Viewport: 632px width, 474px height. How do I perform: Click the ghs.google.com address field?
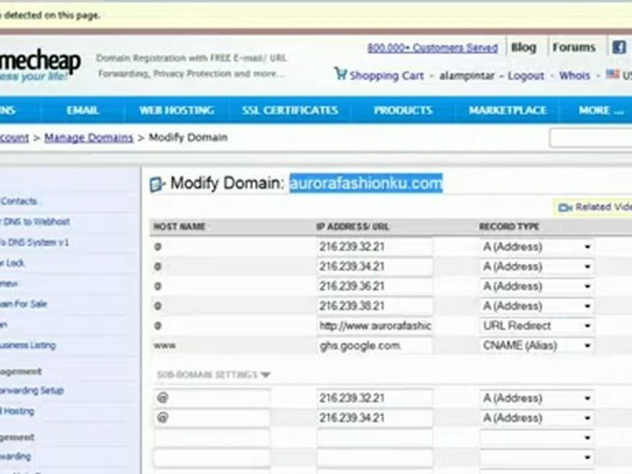tap(375, 346)
